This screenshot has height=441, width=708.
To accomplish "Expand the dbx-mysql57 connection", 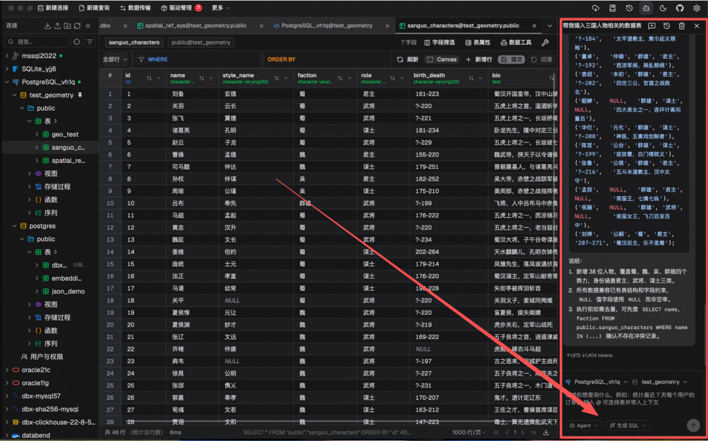I will click(7, 396).
